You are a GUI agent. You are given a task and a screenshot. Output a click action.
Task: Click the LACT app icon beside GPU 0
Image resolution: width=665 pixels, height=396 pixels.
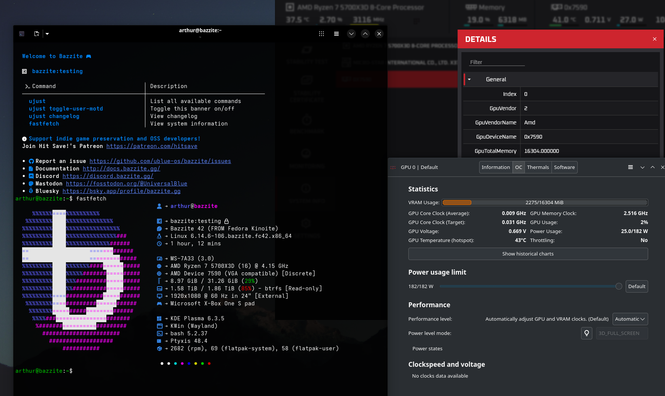point(393,167)
